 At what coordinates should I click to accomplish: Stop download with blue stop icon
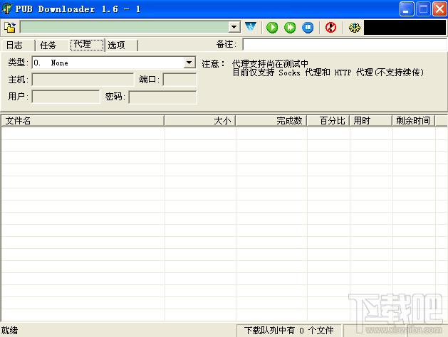point(308,28)
